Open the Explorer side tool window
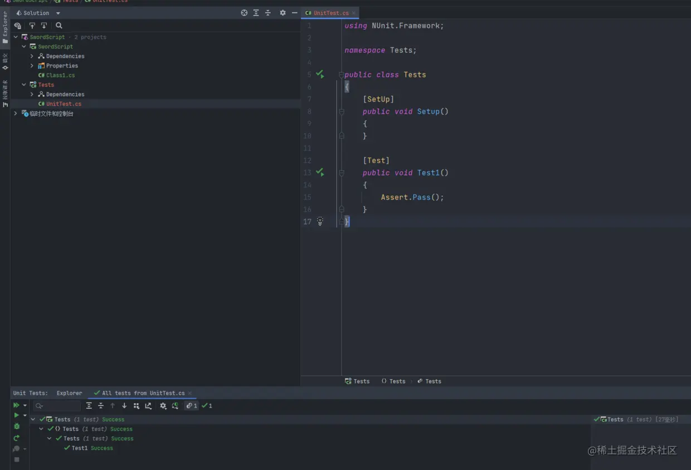 pyautogui.click(x=5, y=27)
